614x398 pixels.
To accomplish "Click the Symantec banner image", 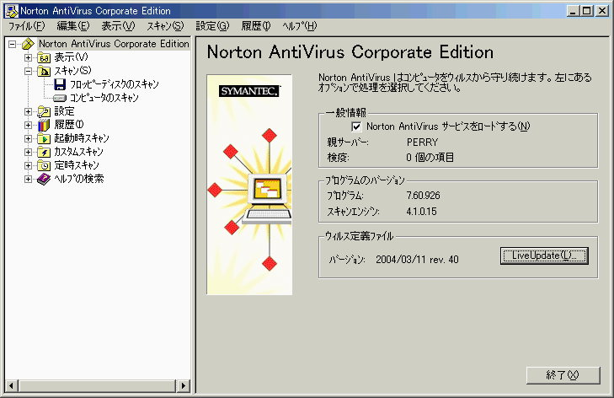I will (x=249, y=185).
